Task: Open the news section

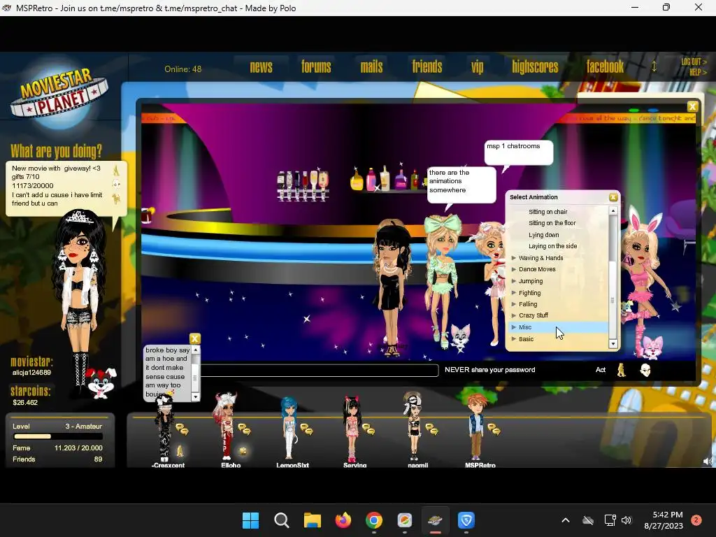Action: coord(261,67)
